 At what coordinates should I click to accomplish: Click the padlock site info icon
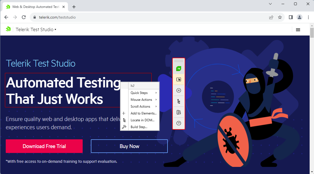[35, 17]
